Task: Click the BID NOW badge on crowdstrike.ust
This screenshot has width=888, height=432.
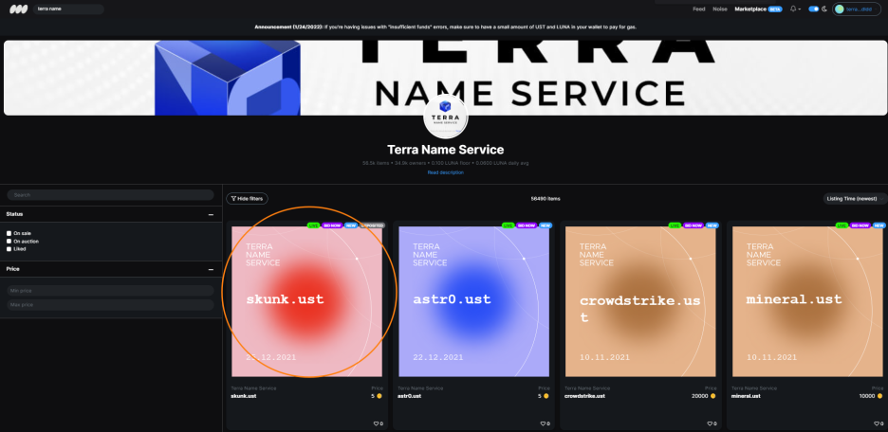Action: click(694, 225)
